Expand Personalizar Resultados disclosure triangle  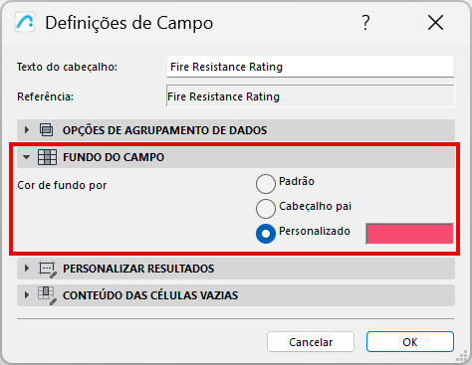tap(27, 269)
